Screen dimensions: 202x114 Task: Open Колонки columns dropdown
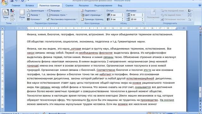coord(34,19)
